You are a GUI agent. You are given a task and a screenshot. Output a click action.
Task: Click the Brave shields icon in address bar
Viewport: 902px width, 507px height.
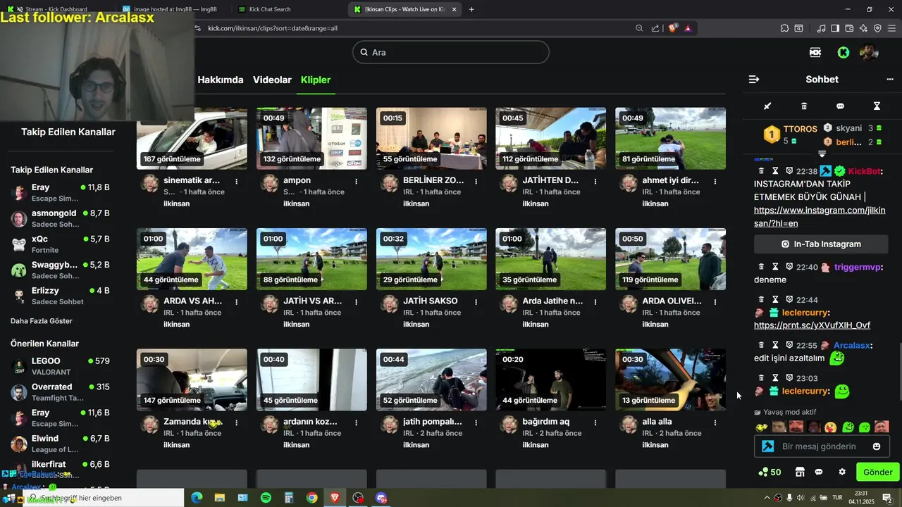(x=673, y=28)
